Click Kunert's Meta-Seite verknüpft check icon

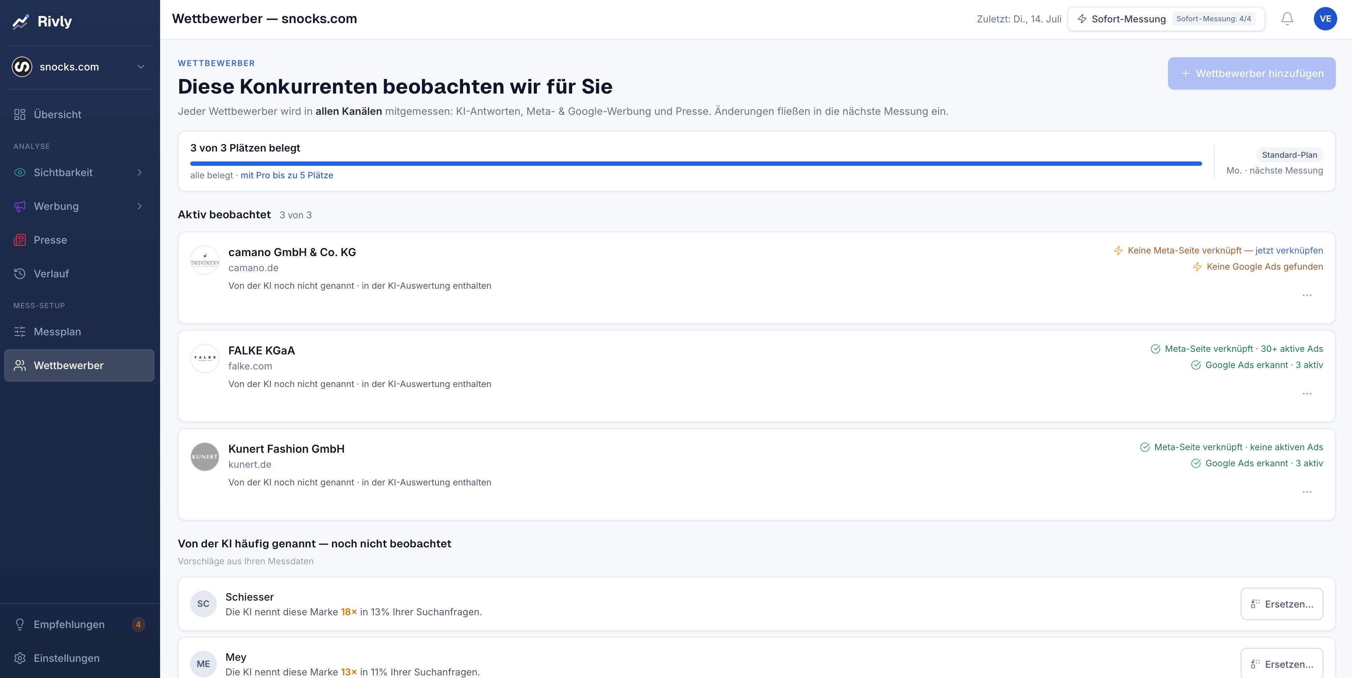pyautogui.click(x=1145, y=447)
